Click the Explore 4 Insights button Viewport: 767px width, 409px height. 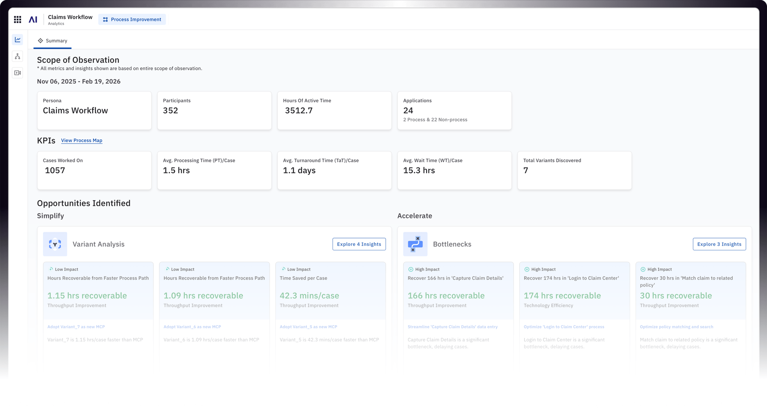coord(359,244)
